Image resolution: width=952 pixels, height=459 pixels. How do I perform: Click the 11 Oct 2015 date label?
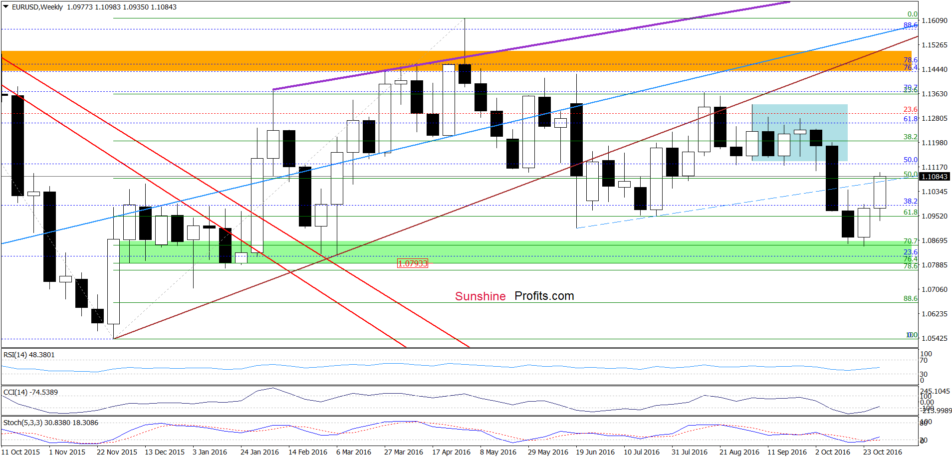21,452
